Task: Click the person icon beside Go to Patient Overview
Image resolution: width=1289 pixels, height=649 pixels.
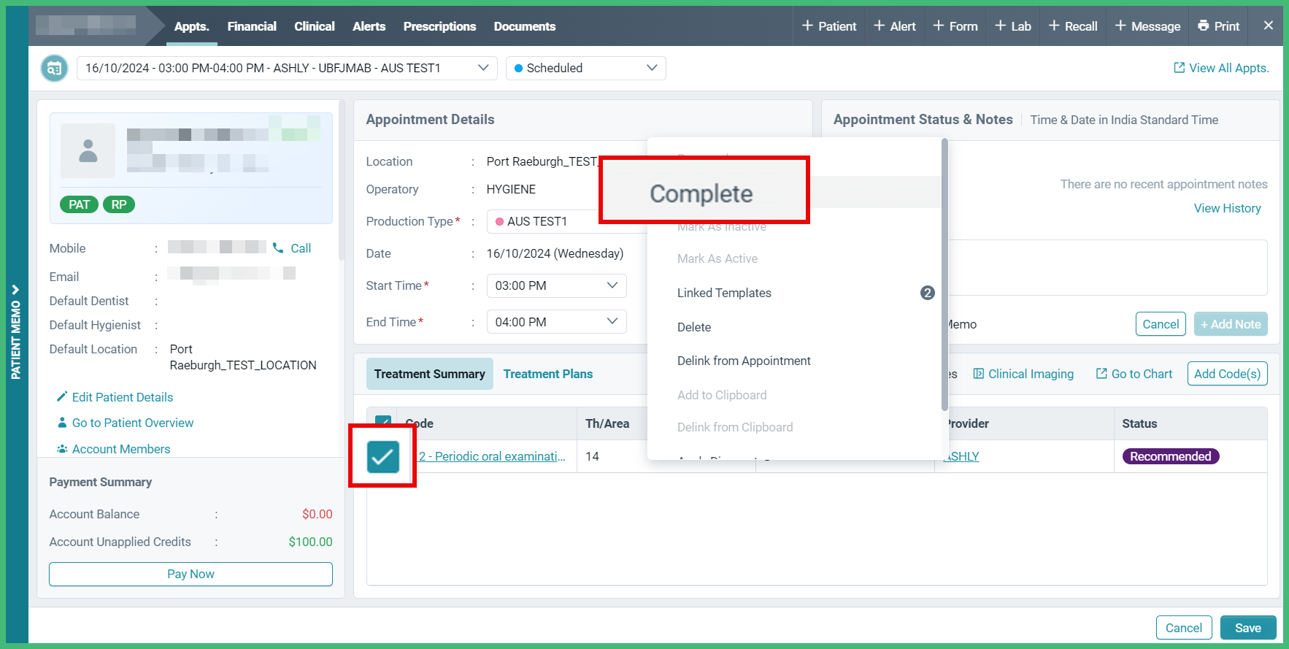Action: coord(62,423)
